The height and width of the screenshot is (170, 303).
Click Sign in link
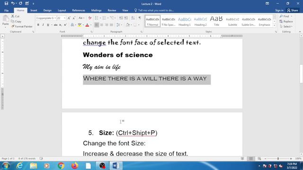pyautogui.click(x=279, y=10)
